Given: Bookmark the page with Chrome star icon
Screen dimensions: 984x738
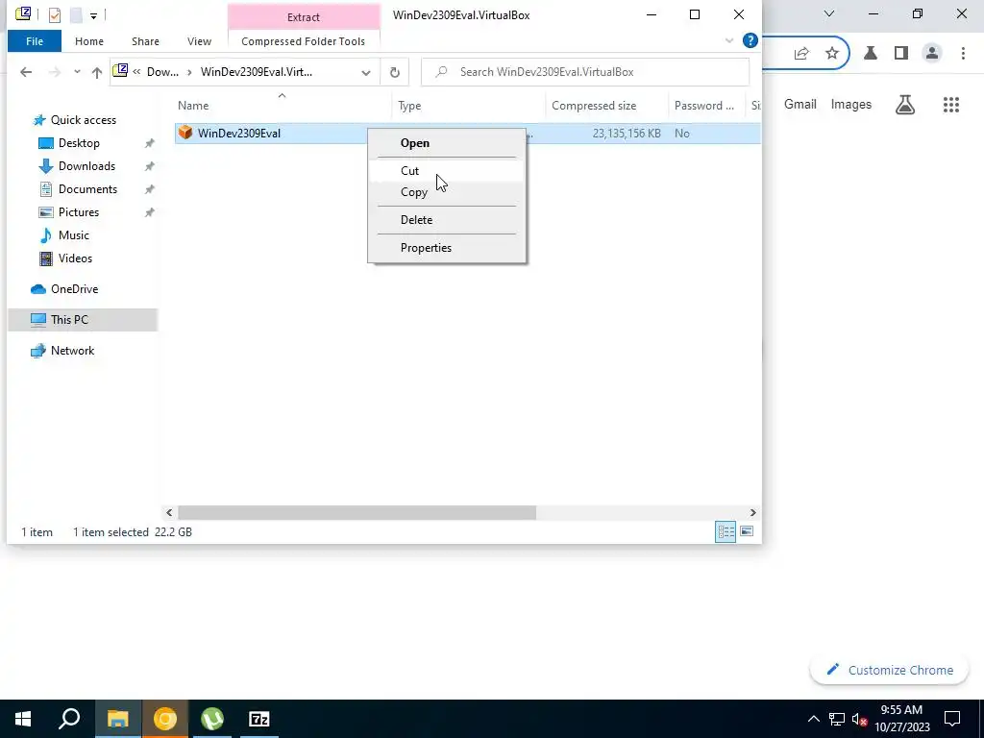Looking at the screenshot, I should [832, 54].
